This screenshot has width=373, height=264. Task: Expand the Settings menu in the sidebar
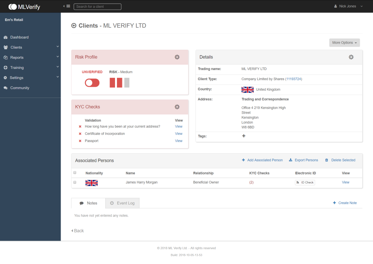click(16, 78)
